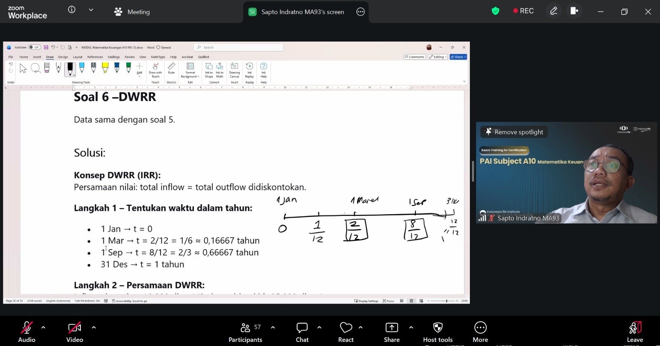
Task: Open the Chat panel
Action: coord(302,332)
